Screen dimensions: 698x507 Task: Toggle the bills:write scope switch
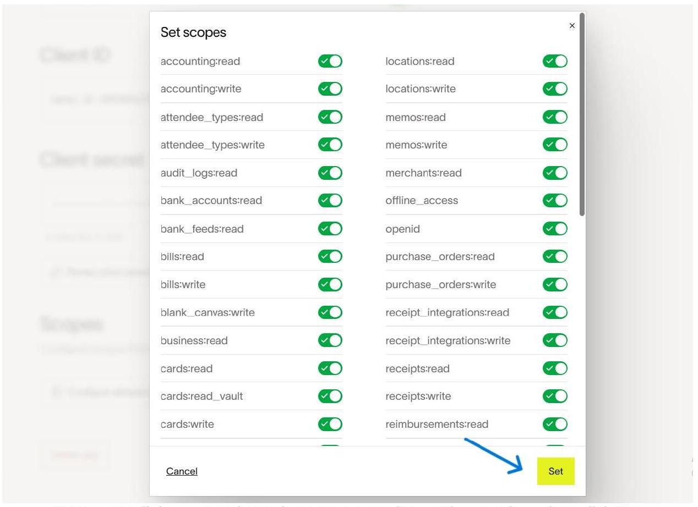[x=330, y=284]
